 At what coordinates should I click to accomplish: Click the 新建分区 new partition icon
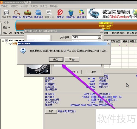(49, 14)
